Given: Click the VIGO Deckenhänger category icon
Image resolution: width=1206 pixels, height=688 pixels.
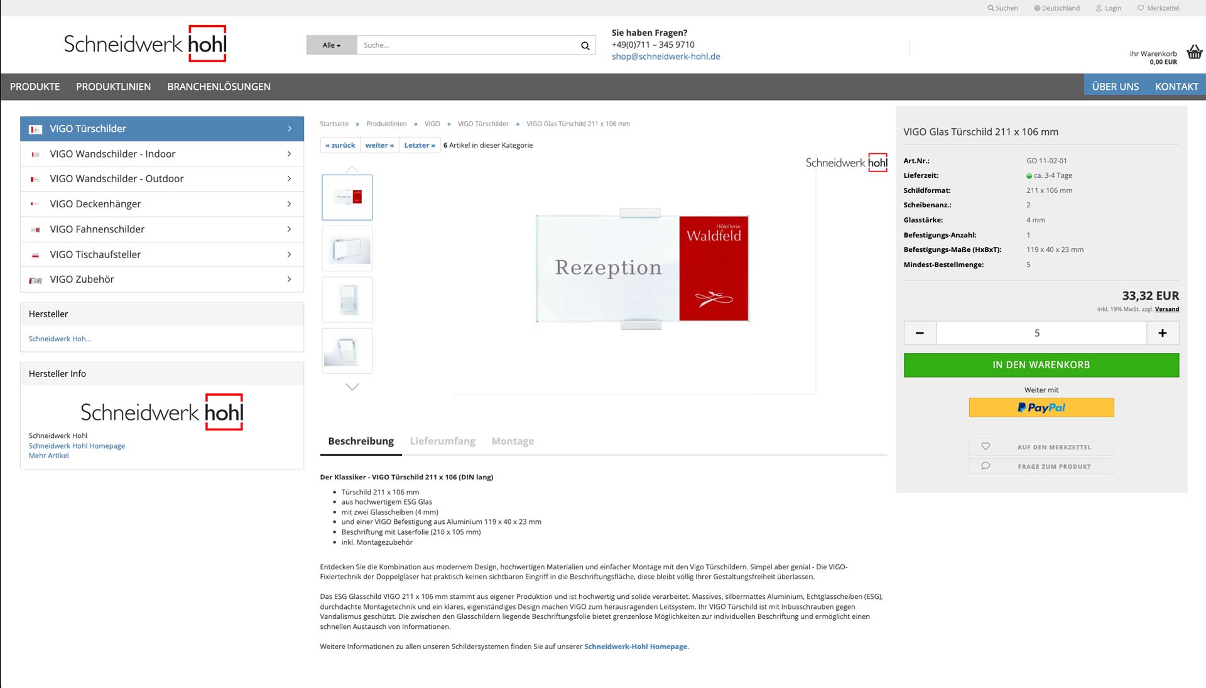Looking at the screenshot, I should tap(36, 204).
